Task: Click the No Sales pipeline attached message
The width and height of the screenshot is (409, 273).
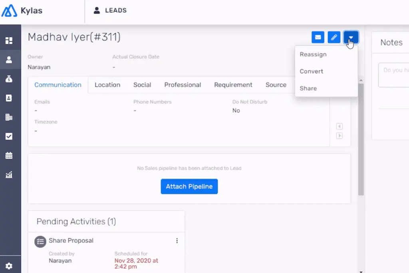Action: tap(189, 168)
